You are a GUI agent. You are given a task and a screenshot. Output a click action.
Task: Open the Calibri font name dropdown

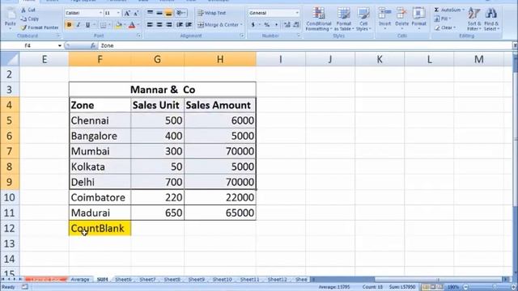click(100, 13)
